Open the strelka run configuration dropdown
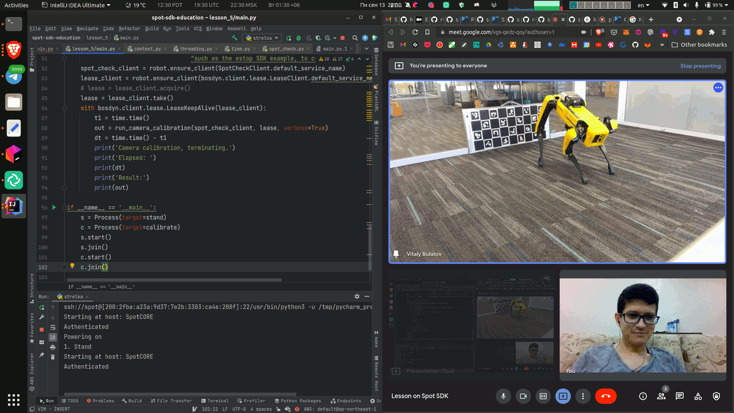Viewport: 734px width, 413px height. [263, 38]
